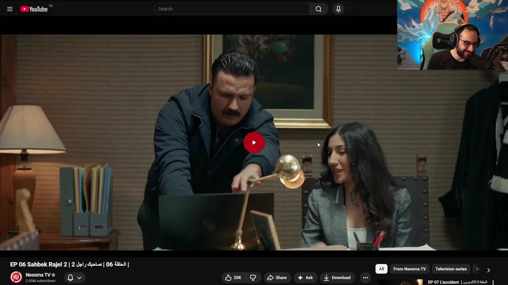The width and height of the screenshot is (508, 285).
Task: Click the Download button
Action: point(337,277)
